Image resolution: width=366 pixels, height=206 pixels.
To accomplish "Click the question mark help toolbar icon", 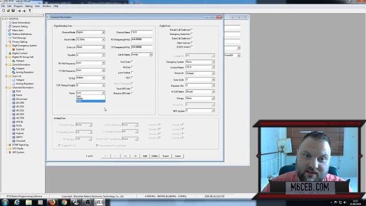I will [x=30, y=10].
